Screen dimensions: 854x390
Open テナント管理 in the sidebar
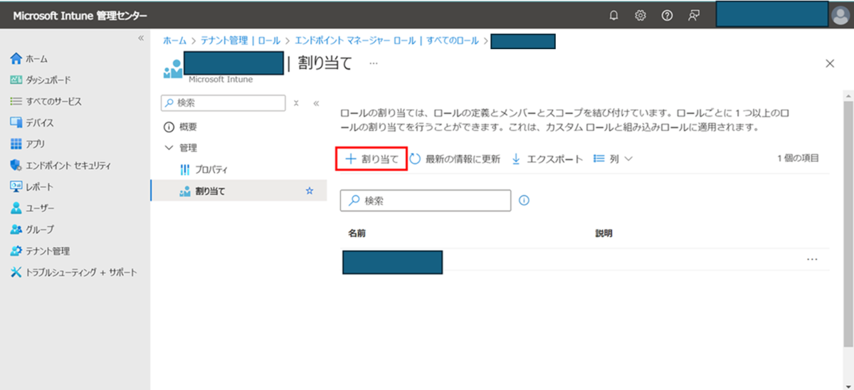click(x=40, y=251)
